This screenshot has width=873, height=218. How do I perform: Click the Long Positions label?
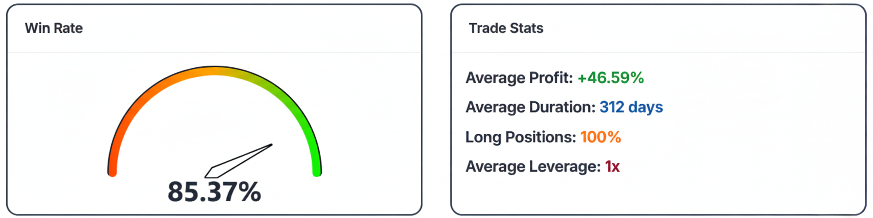520,137
